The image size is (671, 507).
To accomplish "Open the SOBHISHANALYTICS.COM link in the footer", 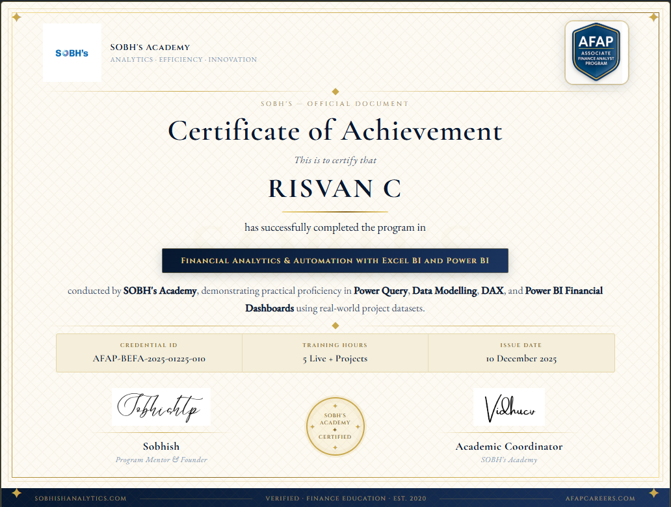I will point(80,499).
